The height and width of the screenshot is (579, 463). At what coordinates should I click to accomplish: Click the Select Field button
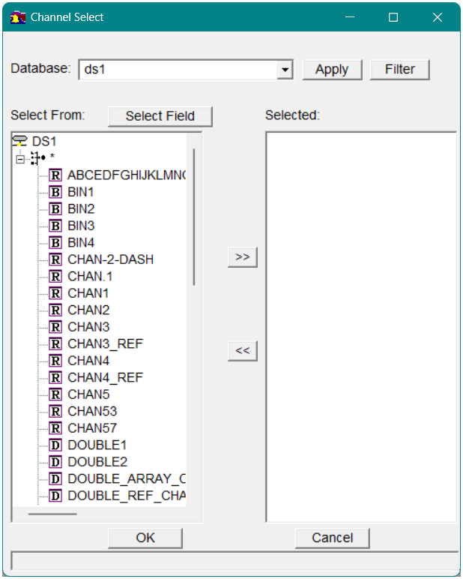click(160, 116)
